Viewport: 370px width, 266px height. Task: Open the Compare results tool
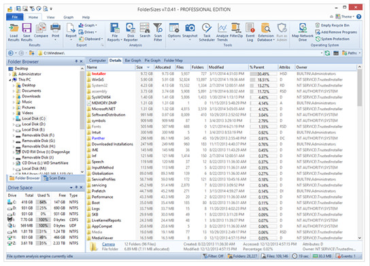point(41,31)
